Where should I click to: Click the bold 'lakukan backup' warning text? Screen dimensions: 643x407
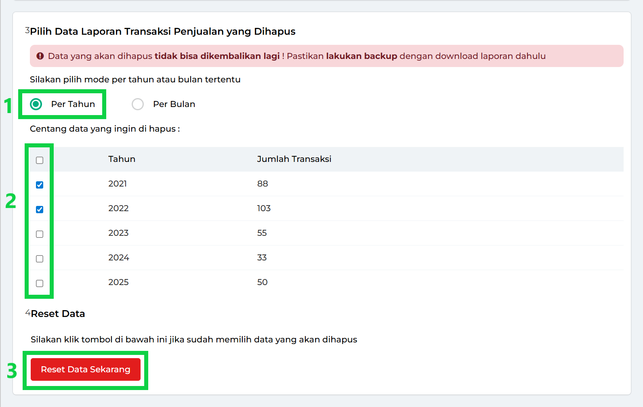tap(361, 56)
